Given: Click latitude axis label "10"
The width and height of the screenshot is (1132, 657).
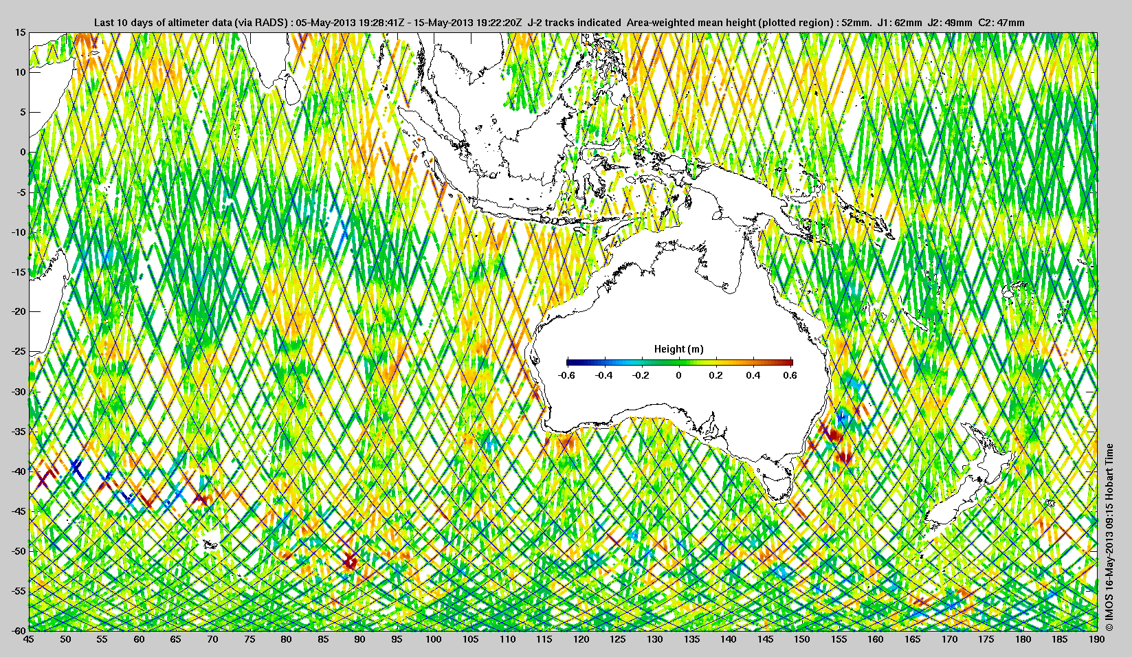Looking at the screenshot, I should pos(21,72).
